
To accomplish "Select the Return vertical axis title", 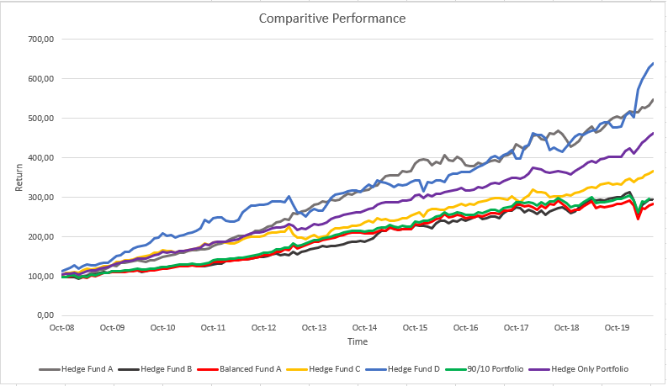I will (19, 177).
